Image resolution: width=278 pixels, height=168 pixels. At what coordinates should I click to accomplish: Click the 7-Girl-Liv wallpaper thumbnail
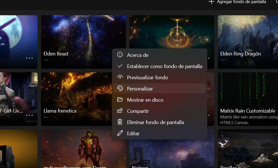pos(19,99)
